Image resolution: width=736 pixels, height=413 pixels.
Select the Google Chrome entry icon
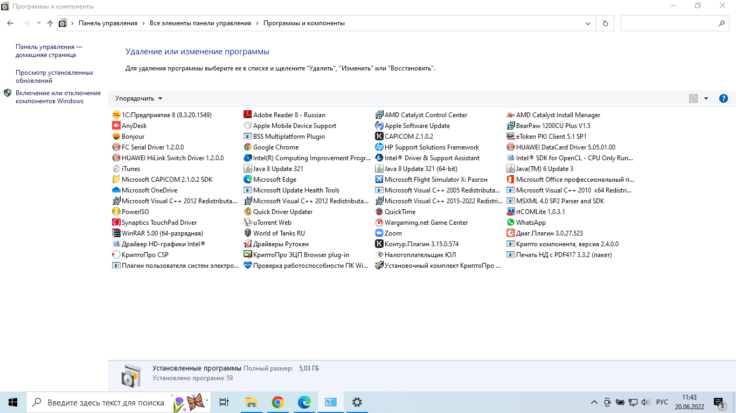click(x=248, y=147)
